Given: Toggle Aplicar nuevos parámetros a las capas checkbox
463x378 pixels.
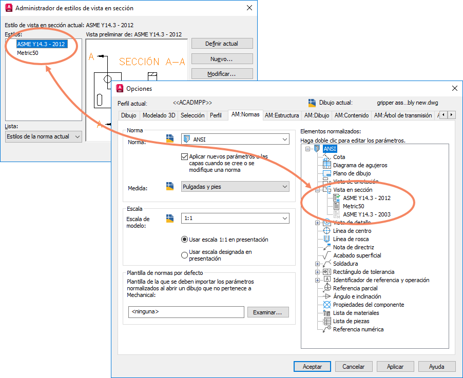Looking at the screenshot, I should [185, 156].
